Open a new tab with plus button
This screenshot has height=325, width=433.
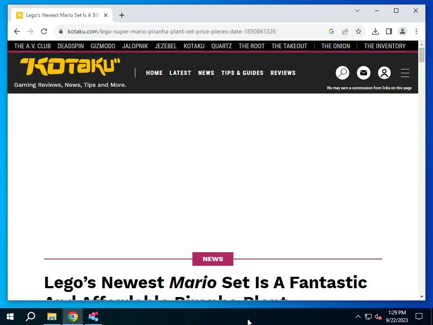pyautogui.click(x=121, y=15)
